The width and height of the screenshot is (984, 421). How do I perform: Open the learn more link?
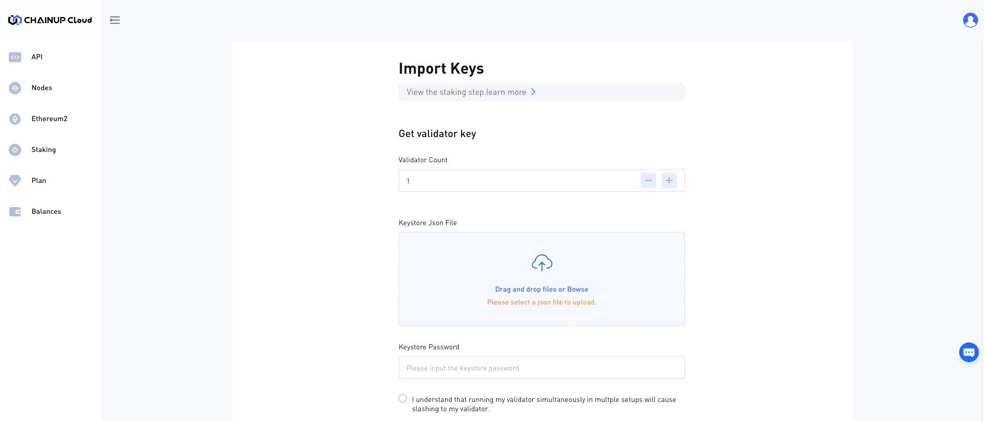(506, 92)
